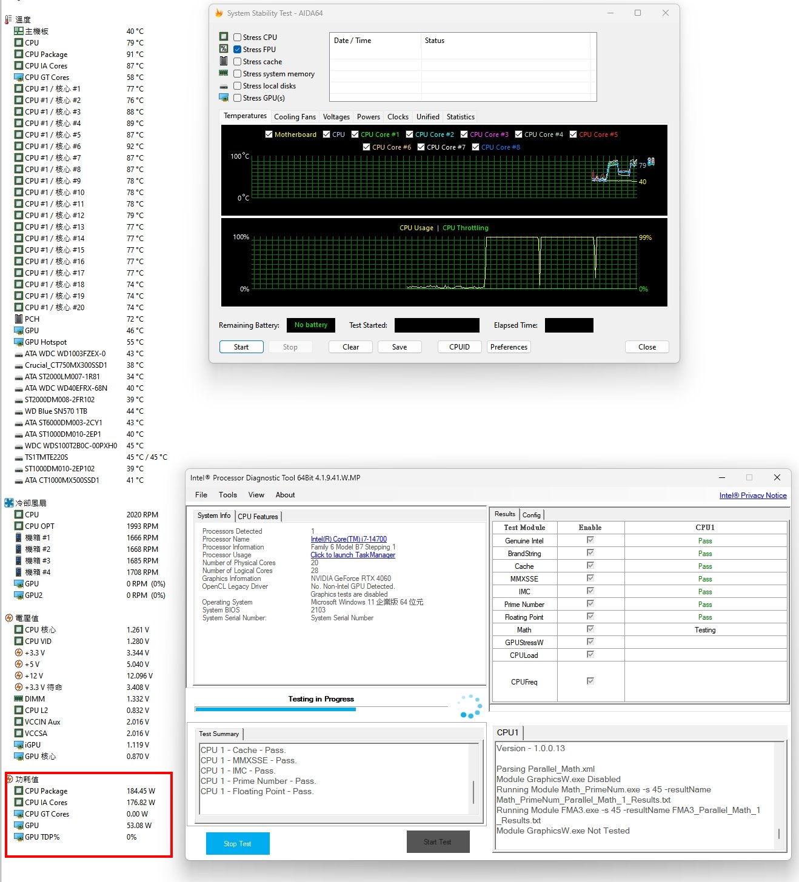Click the GPU TDP% icon in the power section
This screenshot has width=799, height=882.
click(18, 837)
